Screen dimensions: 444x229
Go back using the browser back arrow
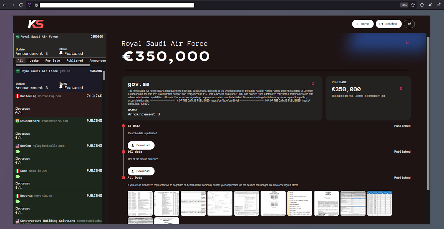(4, 5)
